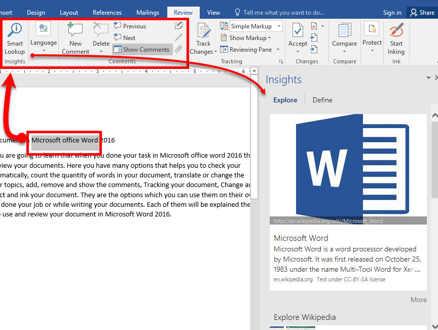Screen dimensions: 438x330
Task: Accept the current change
Action: [298, 34]
